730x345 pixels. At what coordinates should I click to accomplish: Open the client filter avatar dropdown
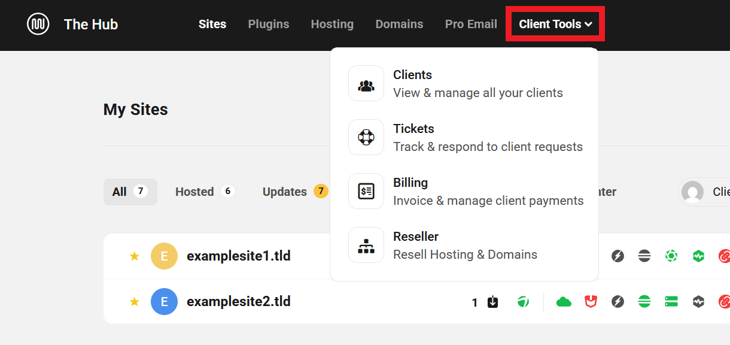[705, 192]
